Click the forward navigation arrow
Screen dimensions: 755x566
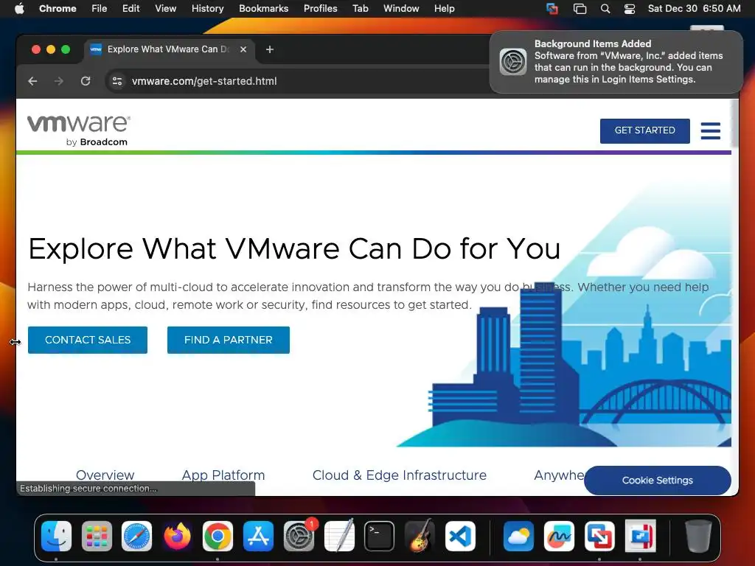tap(59, 81)
